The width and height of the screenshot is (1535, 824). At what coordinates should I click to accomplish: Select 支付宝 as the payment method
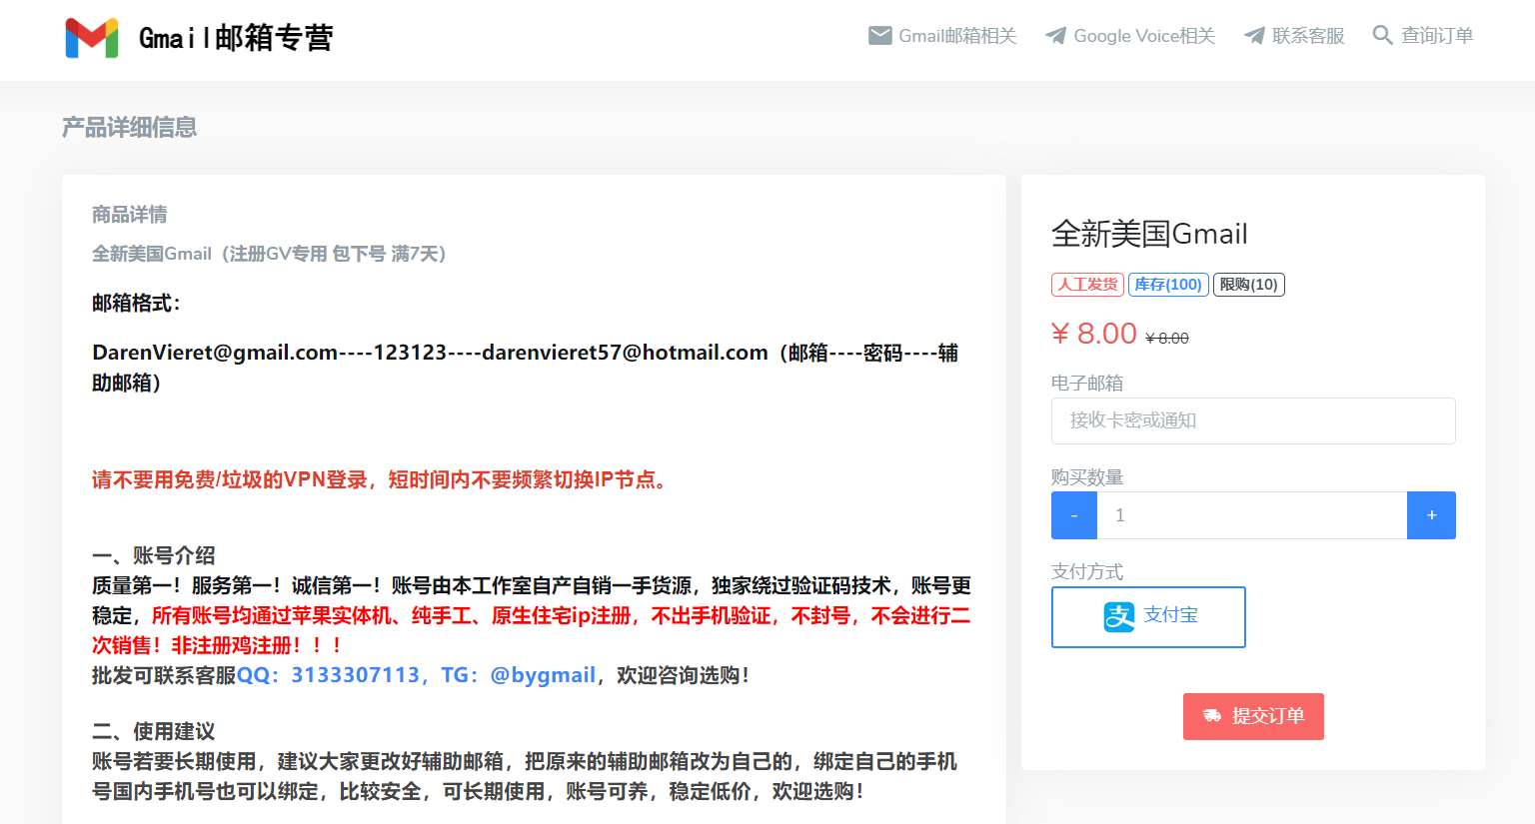pyautogui.click(x=1148, y=617)
